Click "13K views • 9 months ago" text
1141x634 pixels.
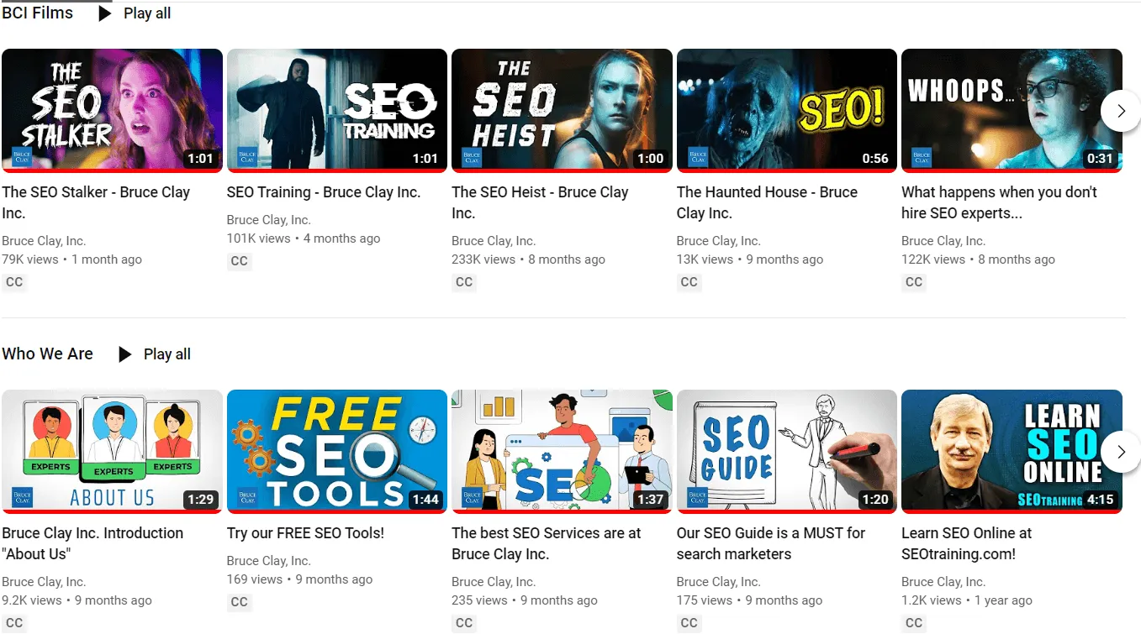[x=750, y=259]
